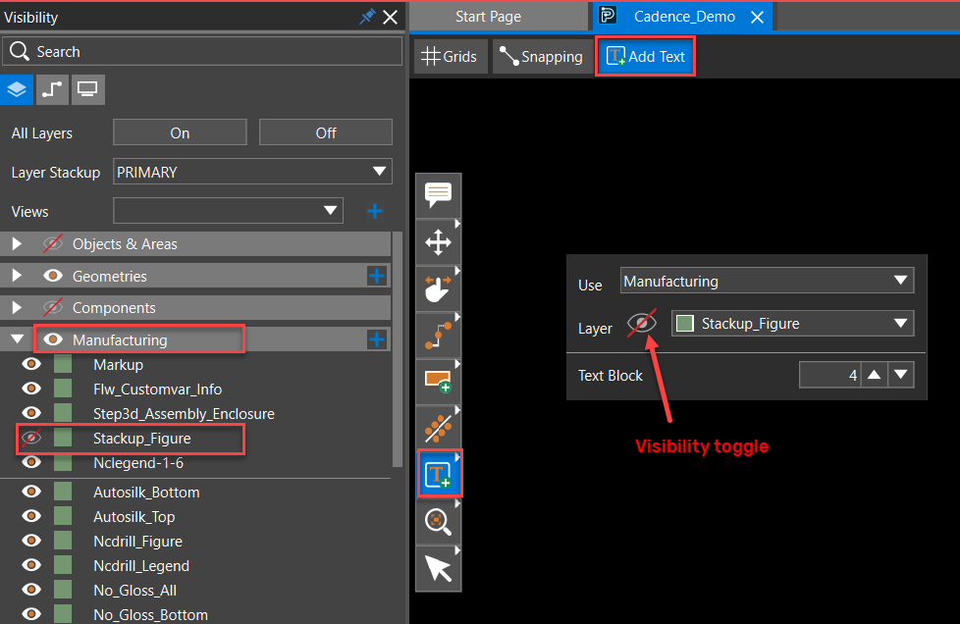The width and height of the screenshot is (960, 624).
Task: Open the Nets tab icon in Visibility panel
Action: (52, 90)
